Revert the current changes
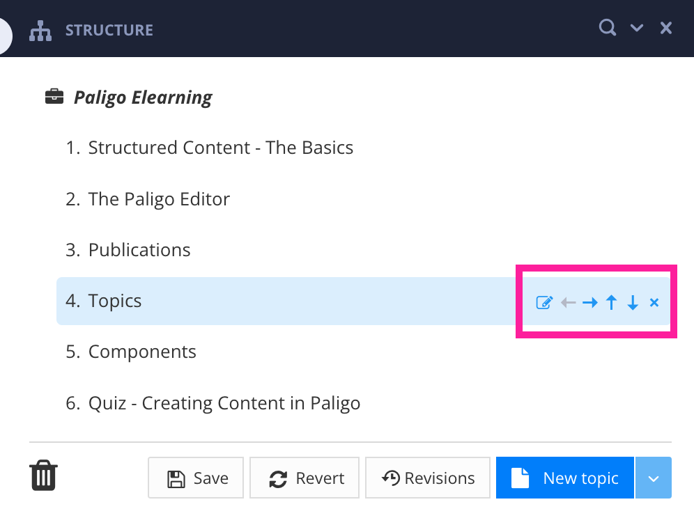The width and height of the screenshot is (694, 518). tap(304, 478)
